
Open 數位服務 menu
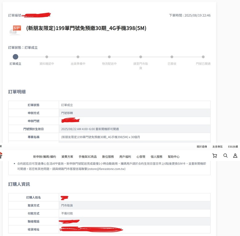tap(108, 157)
